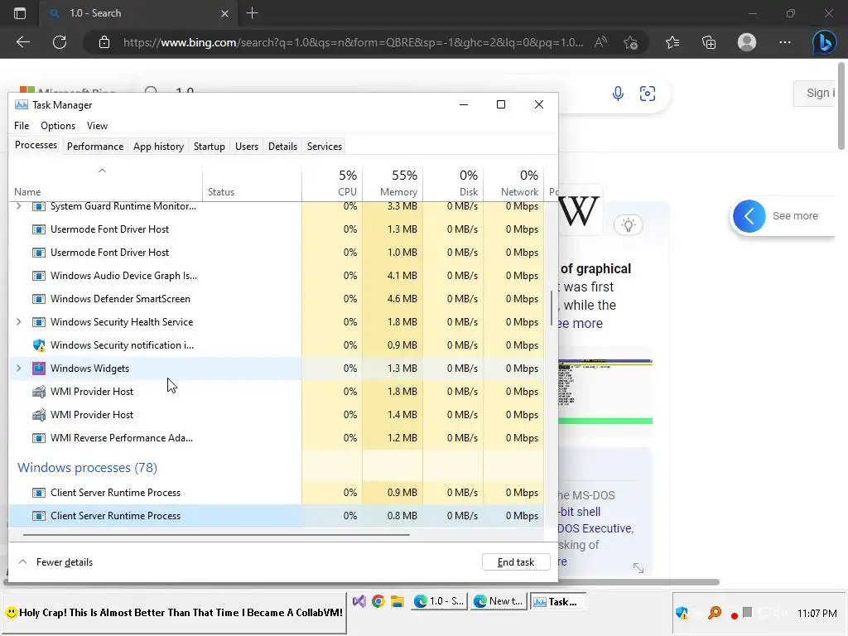The width and height of the screenshot is (848, 636).
Task: Switch to the Services tab
Action: pyautogui.click(x=325, y=147)
